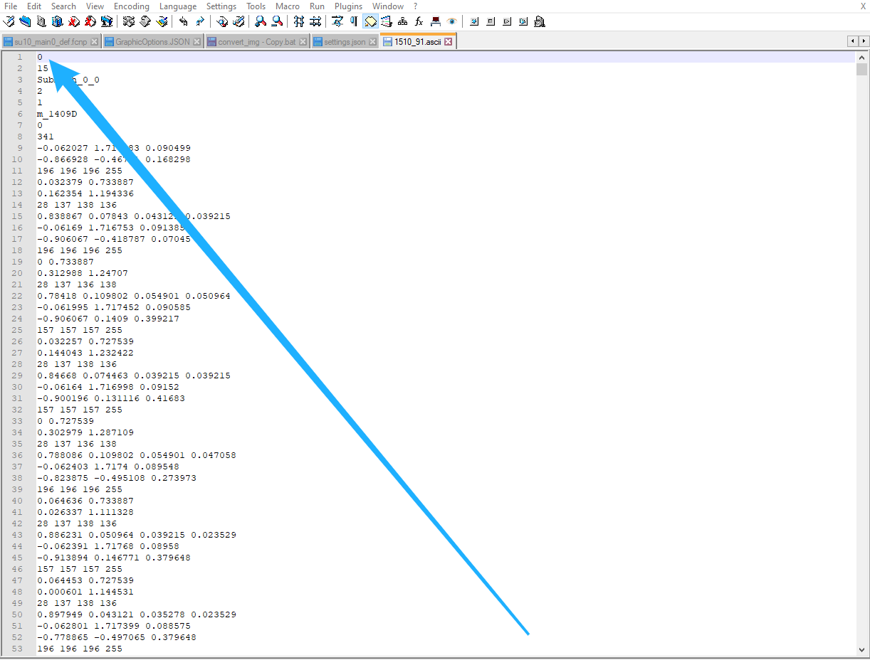Screen dimensions: 870x660
Task: Open the View menu
Action: click(95, 6)
